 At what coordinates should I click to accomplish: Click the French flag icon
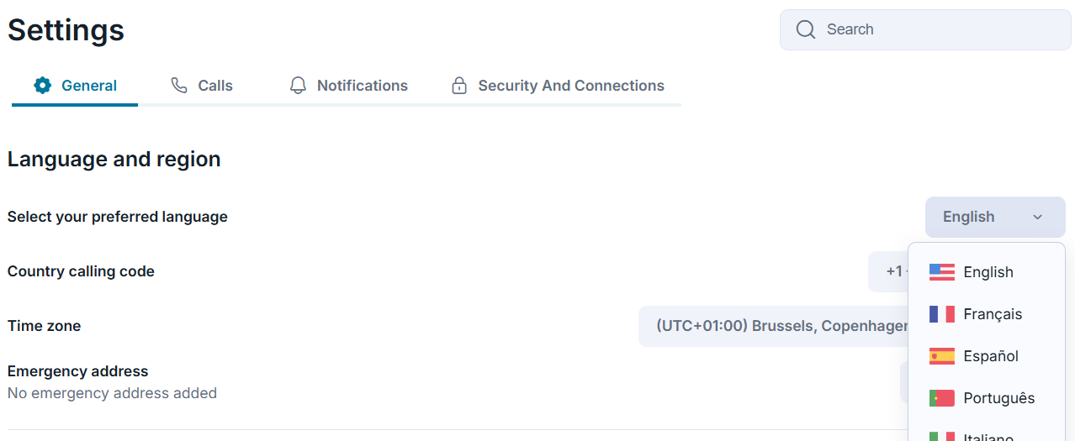(x=942, y=314)
